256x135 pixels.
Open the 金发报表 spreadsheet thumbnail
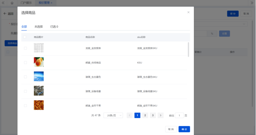[39, 48]
